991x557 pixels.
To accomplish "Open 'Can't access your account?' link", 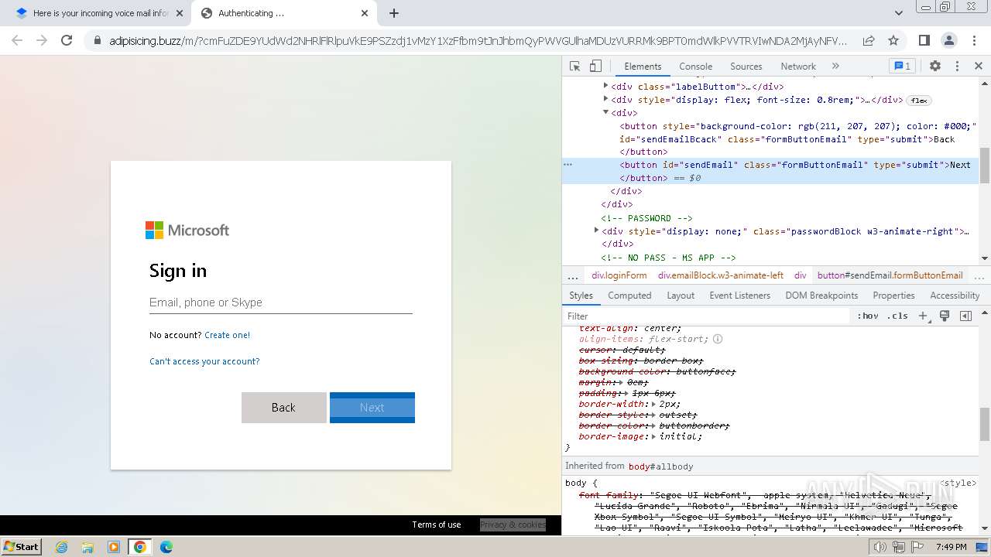I will (x=204, y=361).
